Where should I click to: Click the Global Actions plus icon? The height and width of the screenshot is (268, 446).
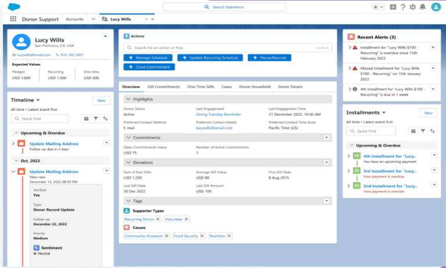click(393, 7)
